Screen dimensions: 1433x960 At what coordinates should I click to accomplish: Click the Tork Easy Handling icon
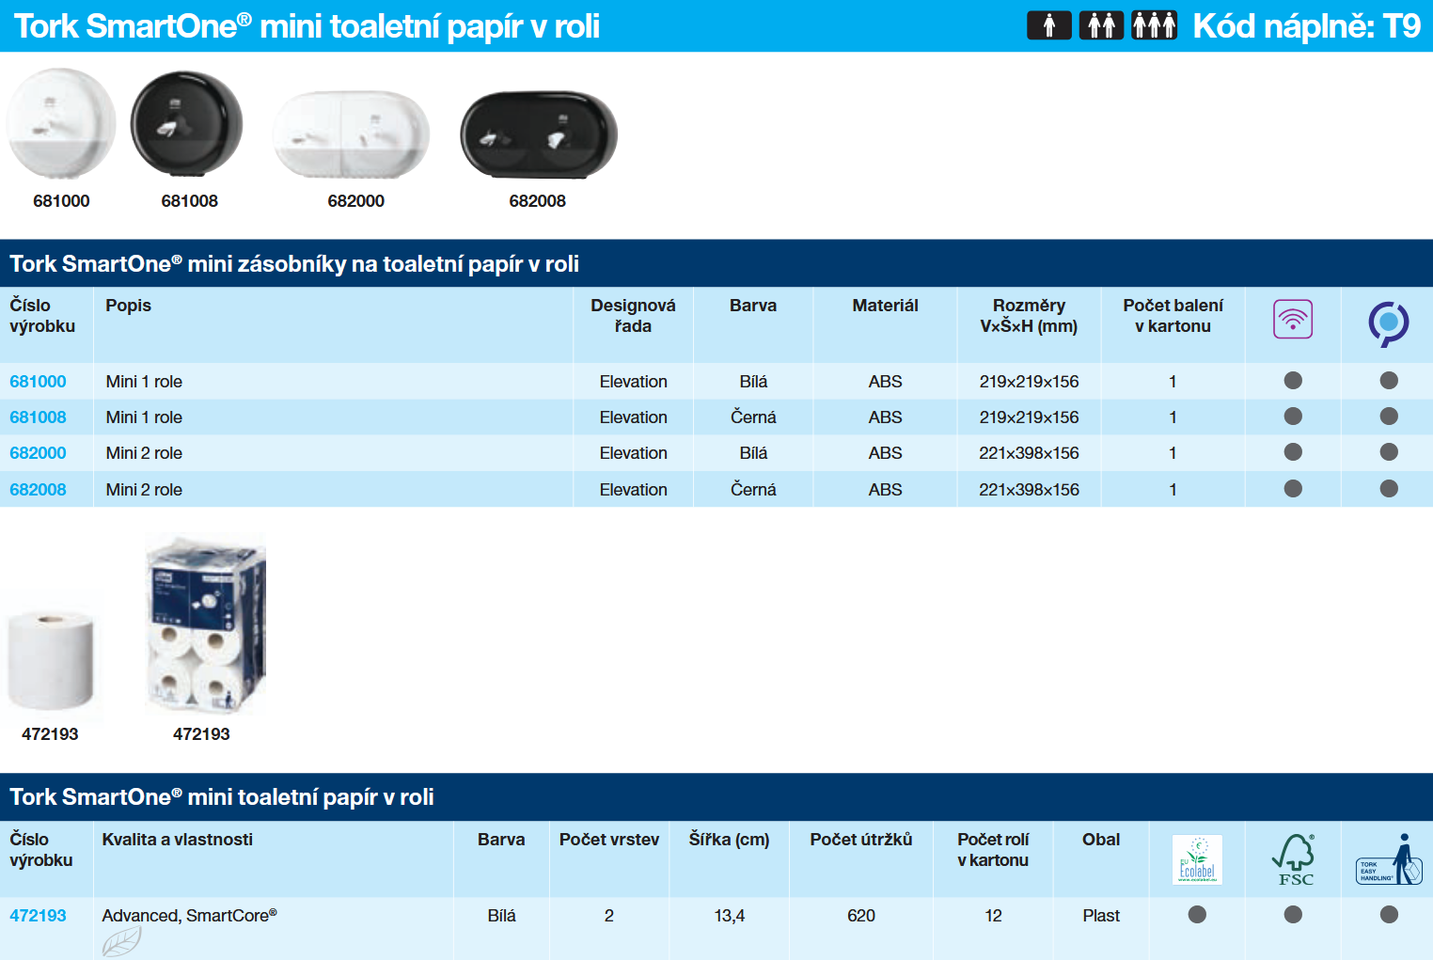tap(1389, 859)
